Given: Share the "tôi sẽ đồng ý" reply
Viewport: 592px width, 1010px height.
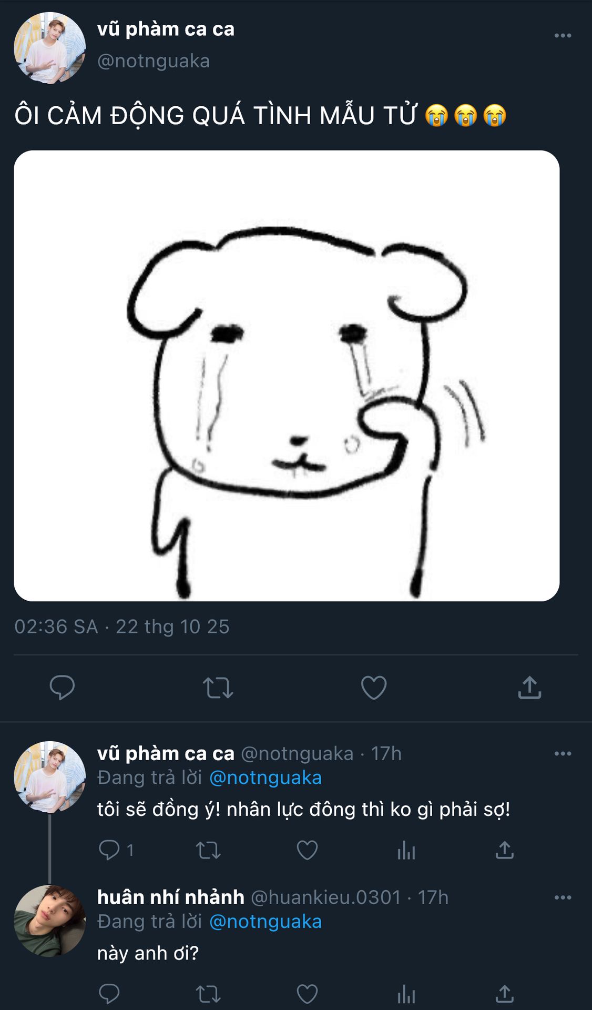Looking at the screenshot, I should pyautogui.click(x=504, y=850).
